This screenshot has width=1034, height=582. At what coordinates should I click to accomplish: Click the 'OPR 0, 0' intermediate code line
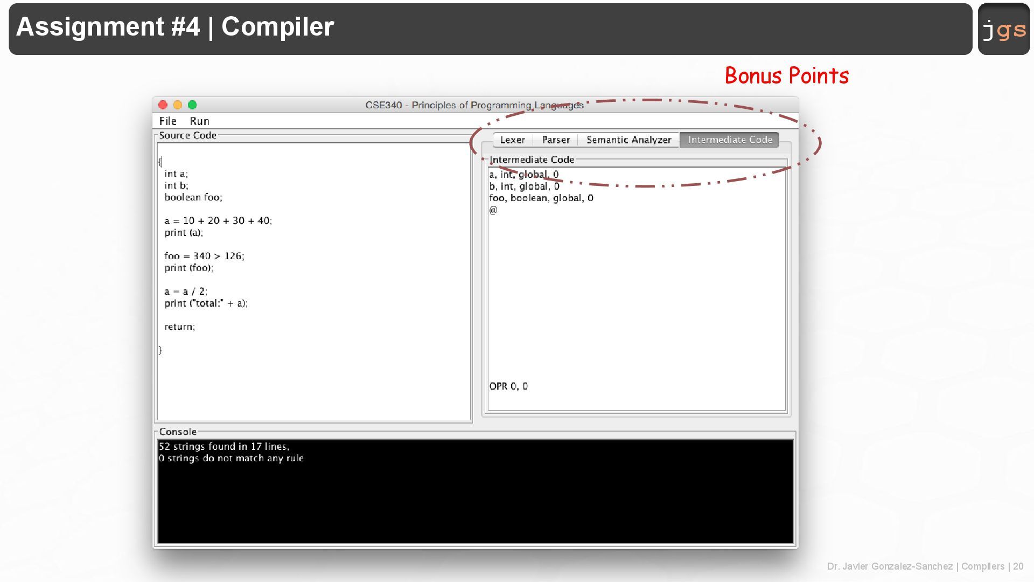508,386
